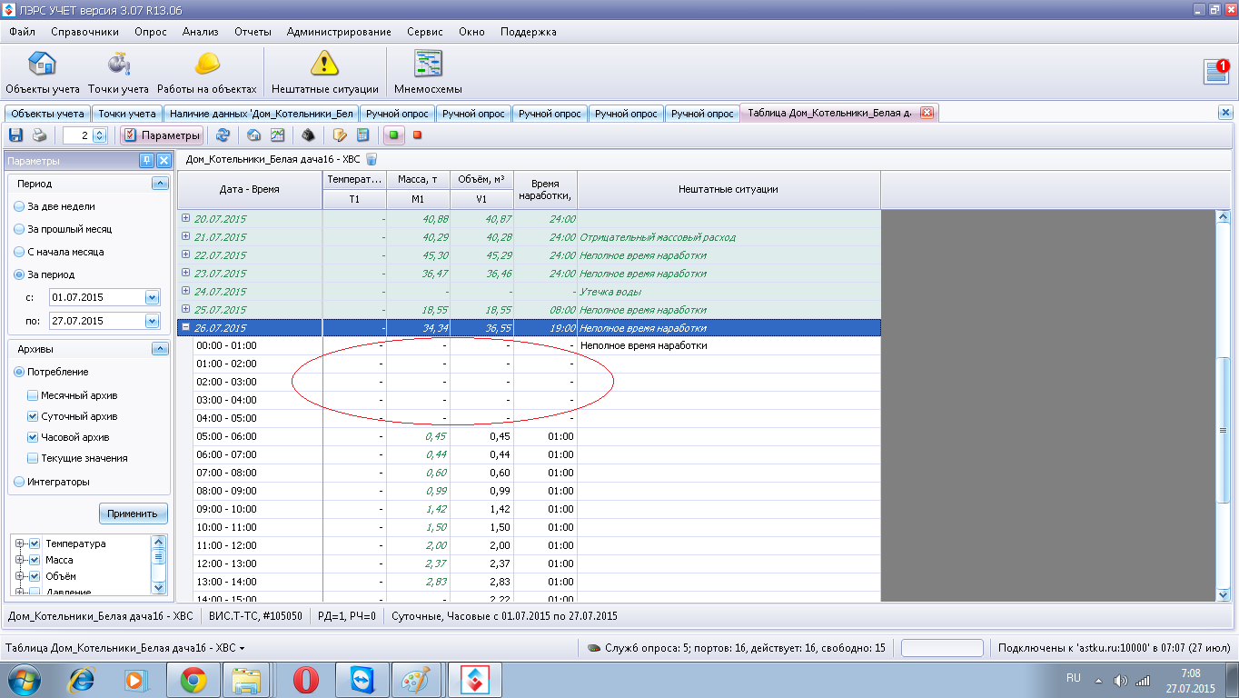The image size is (1239, 698).
Task: Uncheck Суточный архив checkbox
Action: (33, 416)
